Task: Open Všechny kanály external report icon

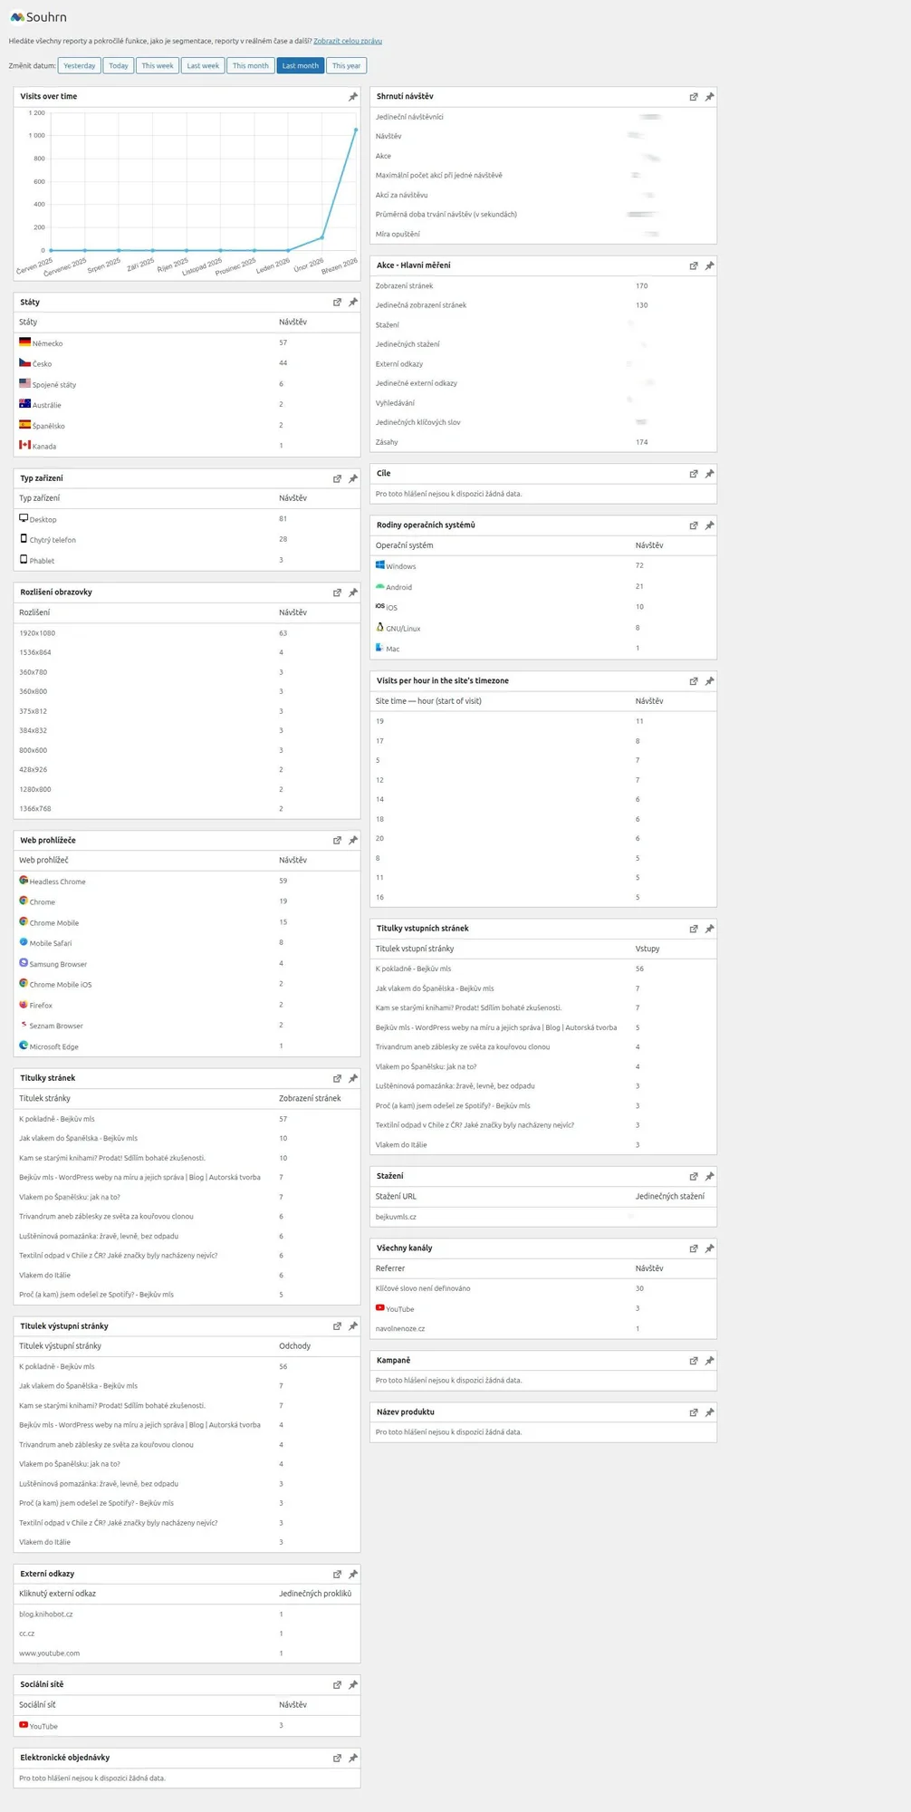Action: tap(694, 1248)
